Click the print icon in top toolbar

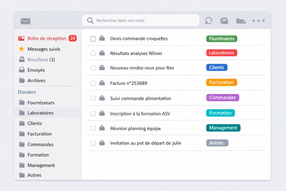[x=224, y=21]
